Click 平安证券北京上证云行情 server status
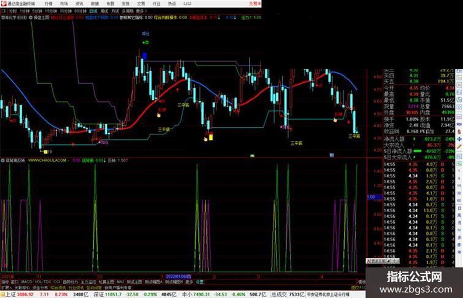The width and height of the screenshot is (463, 298). coord(328,295)
